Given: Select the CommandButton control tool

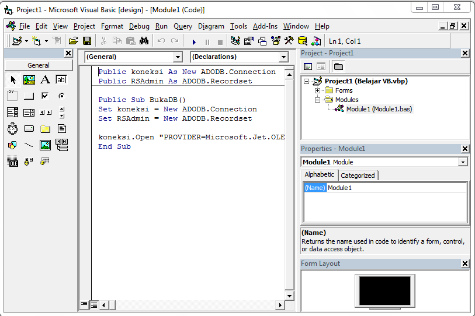Looking at the screenshot, I should point(29,96).
